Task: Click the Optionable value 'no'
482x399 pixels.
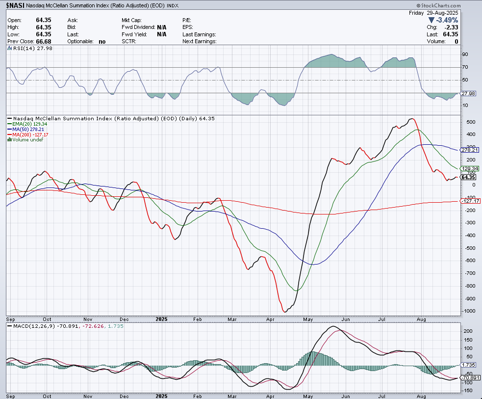Action: [102, 42]
